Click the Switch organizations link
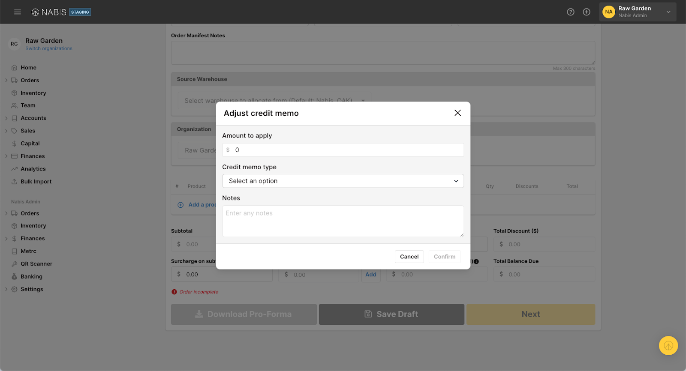This screenshot has height=371, width=686. 48,48
